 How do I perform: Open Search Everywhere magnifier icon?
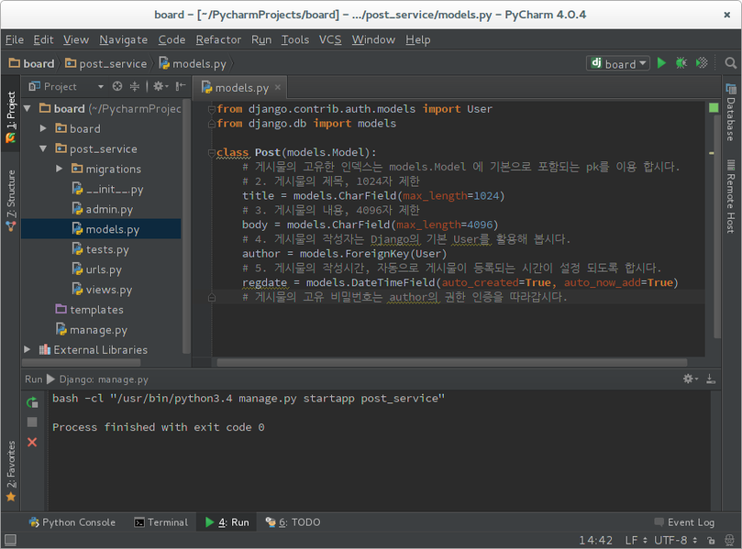click(x=731, y=63)
